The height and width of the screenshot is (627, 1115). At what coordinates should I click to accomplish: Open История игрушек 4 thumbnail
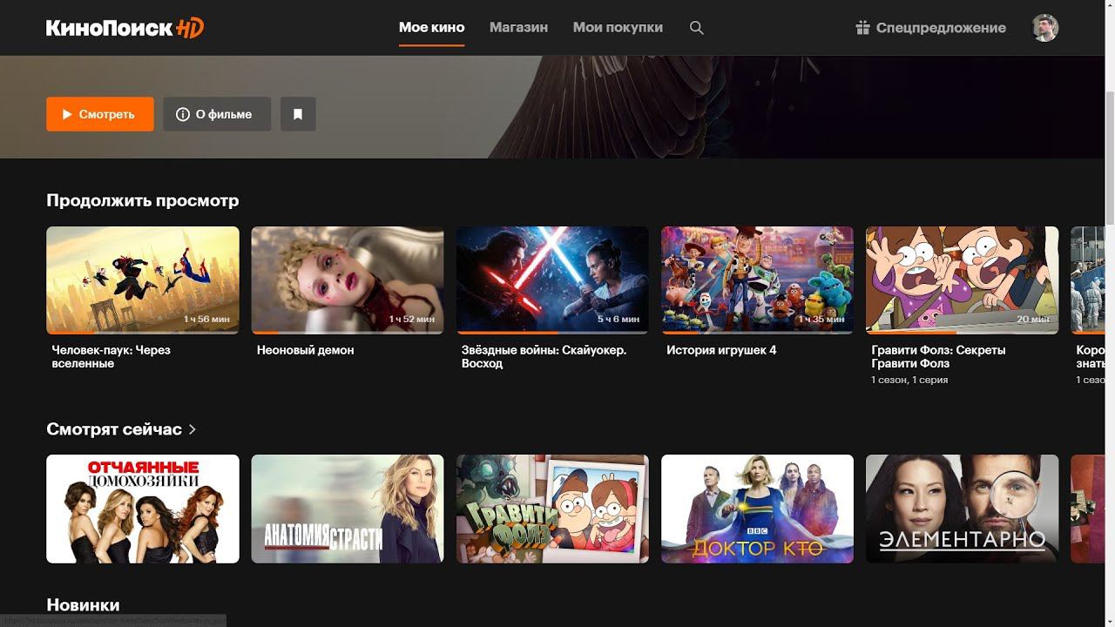[757, 280]
